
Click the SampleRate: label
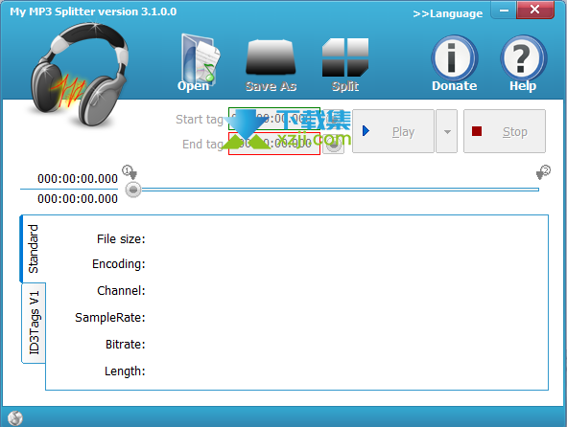110,317
